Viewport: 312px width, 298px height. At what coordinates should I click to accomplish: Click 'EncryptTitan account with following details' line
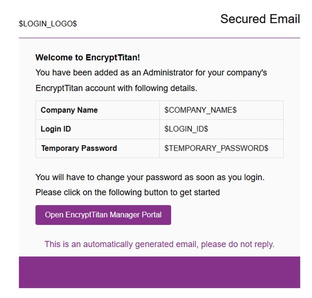click(x=116, y=88)
